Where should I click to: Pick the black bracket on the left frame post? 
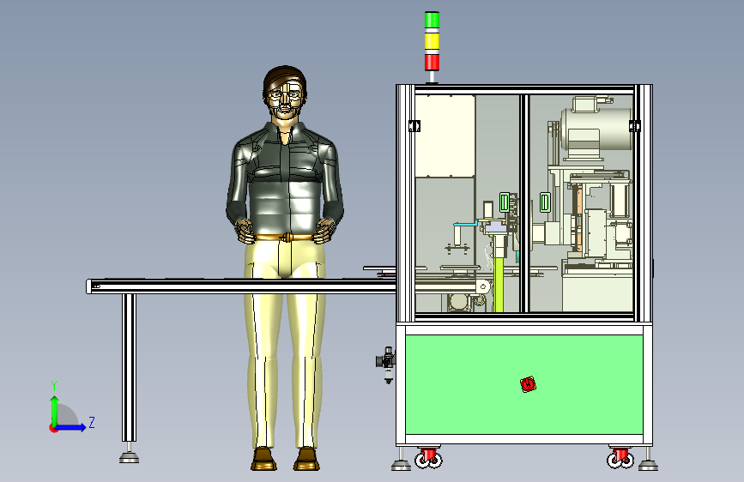414,126
